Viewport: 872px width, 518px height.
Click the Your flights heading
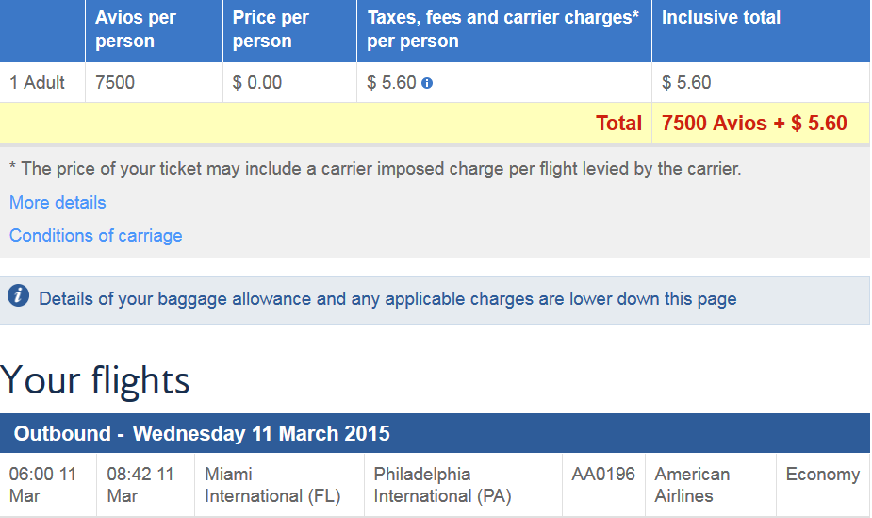click(94, 380)
